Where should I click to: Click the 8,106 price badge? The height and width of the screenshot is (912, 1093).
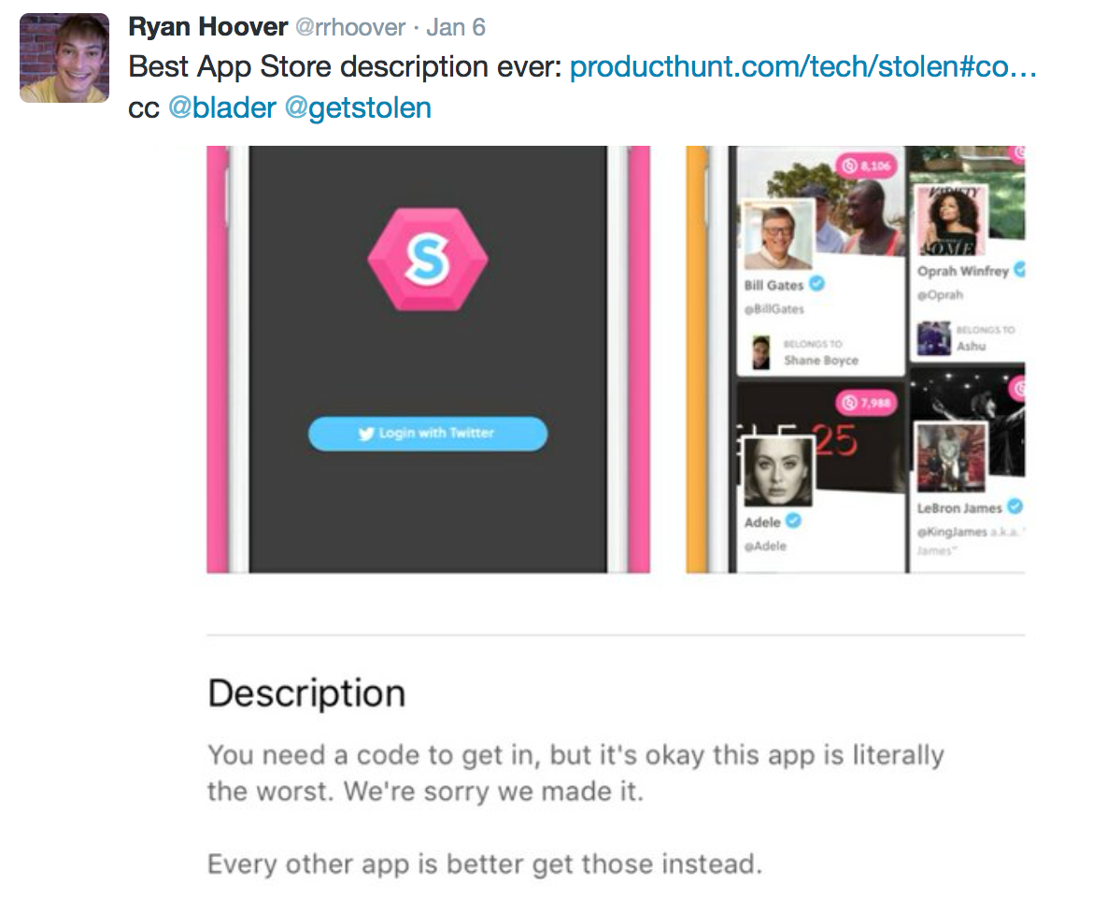(866, 166)
